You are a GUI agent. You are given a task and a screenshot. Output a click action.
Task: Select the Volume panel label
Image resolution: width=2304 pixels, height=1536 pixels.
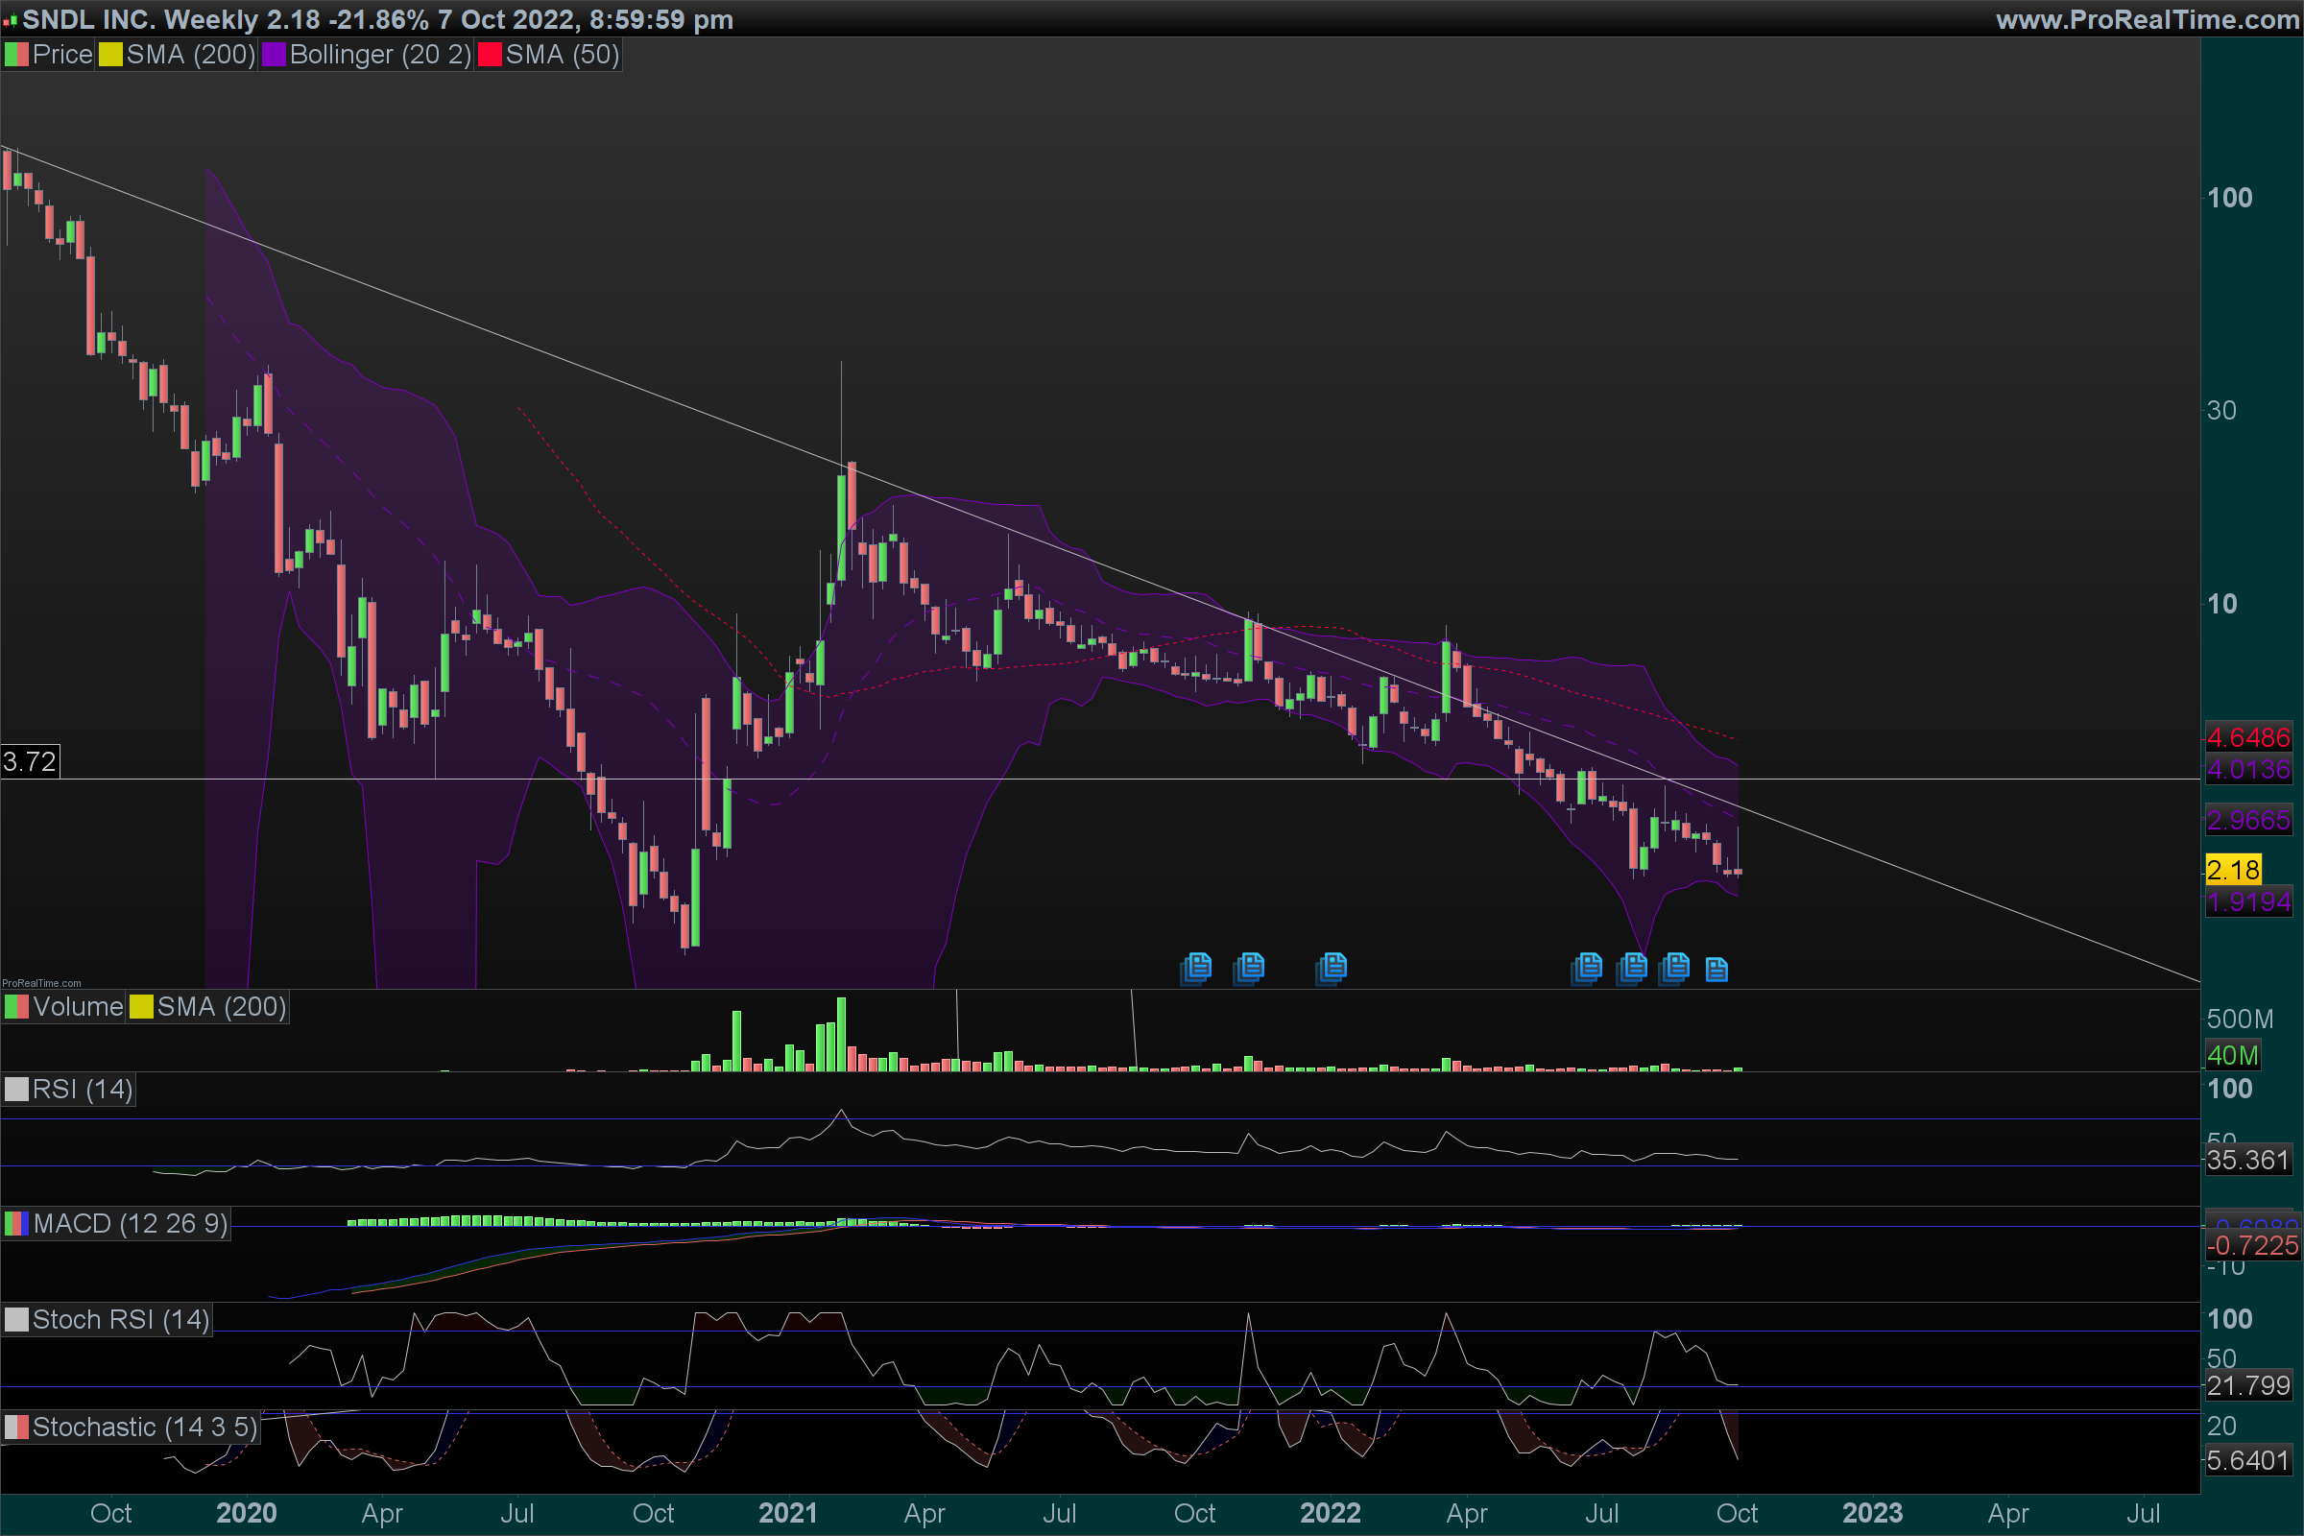(78, 1007)
